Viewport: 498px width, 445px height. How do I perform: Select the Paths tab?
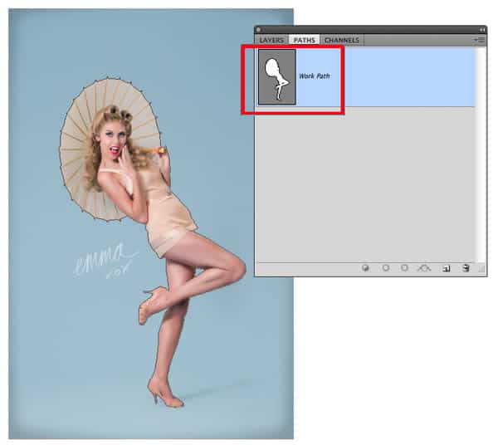click(x=304, y=40)
